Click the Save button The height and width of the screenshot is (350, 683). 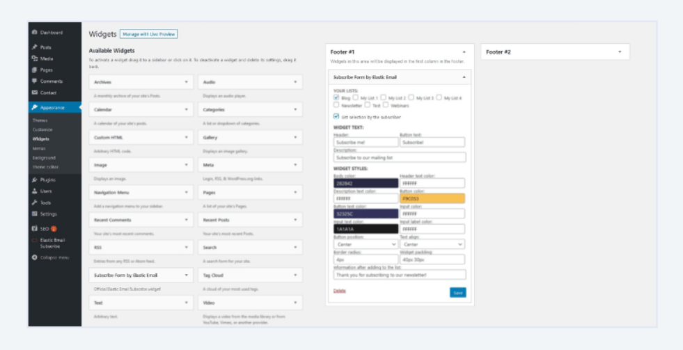[x=458, y=292]
